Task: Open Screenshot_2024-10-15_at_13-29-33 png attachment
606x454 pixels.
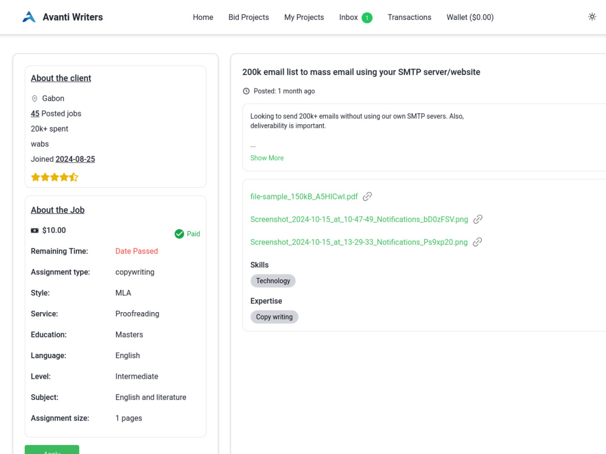Action: [x=359, y=242]
